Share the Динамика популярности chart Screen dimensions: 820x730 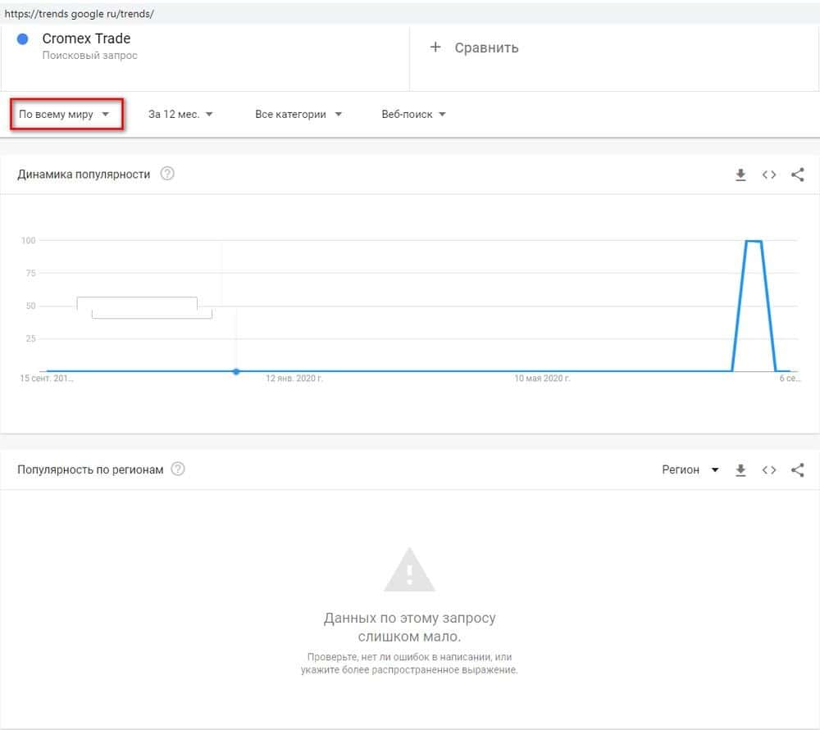[x=797, y=175]
